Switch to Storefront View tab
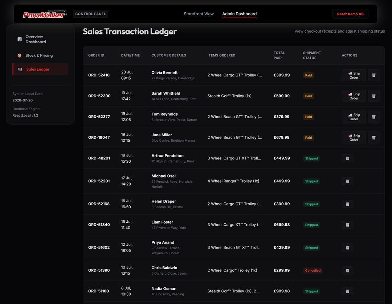 [199, 14]
